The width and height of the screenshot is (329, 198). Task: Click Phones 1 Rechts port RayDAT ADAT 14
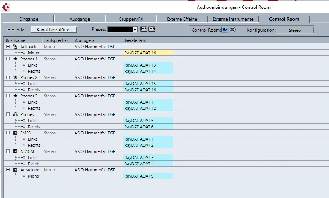148,71
